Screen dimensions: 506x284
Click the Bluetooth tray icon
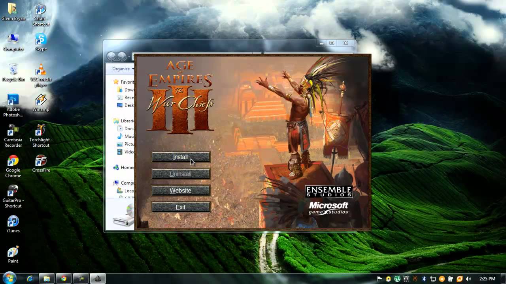424,279
